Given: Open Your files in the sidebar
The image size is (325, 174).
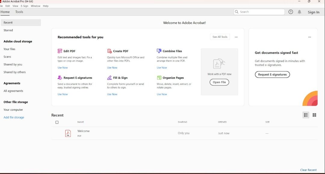Looking at the screenshot, I should click(9, 49).
